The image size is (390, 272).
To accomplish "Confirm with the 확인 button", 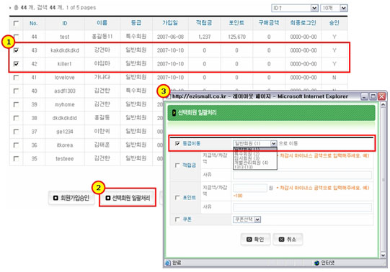I will (255, 239).
